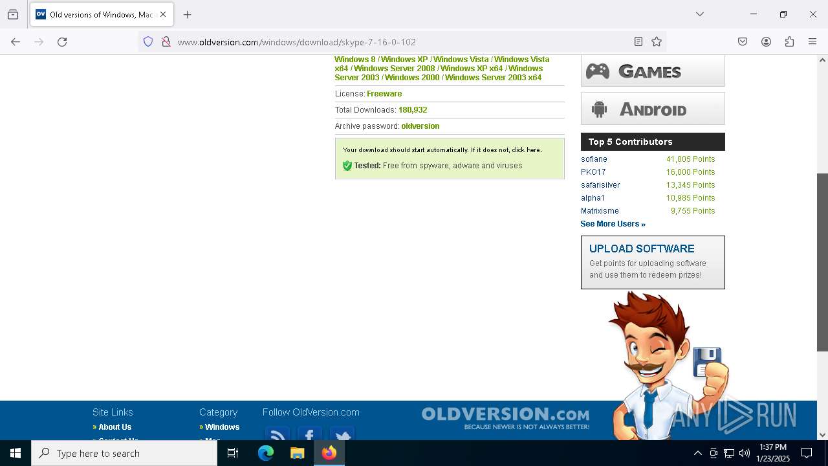Open Firefox View from tab bar

[x=13, y=14]
